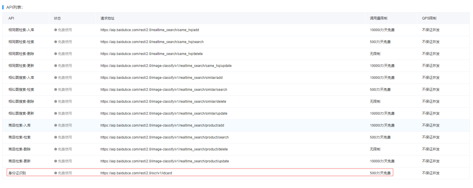Click the ocr/v1/idcard request URL
The height and width of the screenshot is (188, 473).
point(136,173)
